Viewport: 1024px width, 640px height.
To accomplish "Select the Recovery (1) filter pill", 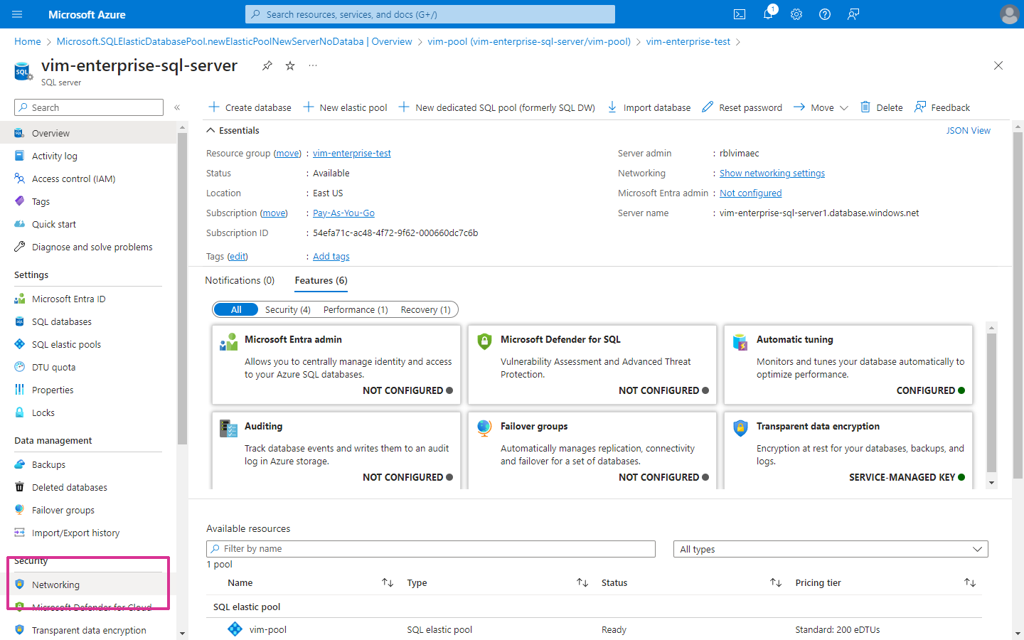I will tap(425, 309).
